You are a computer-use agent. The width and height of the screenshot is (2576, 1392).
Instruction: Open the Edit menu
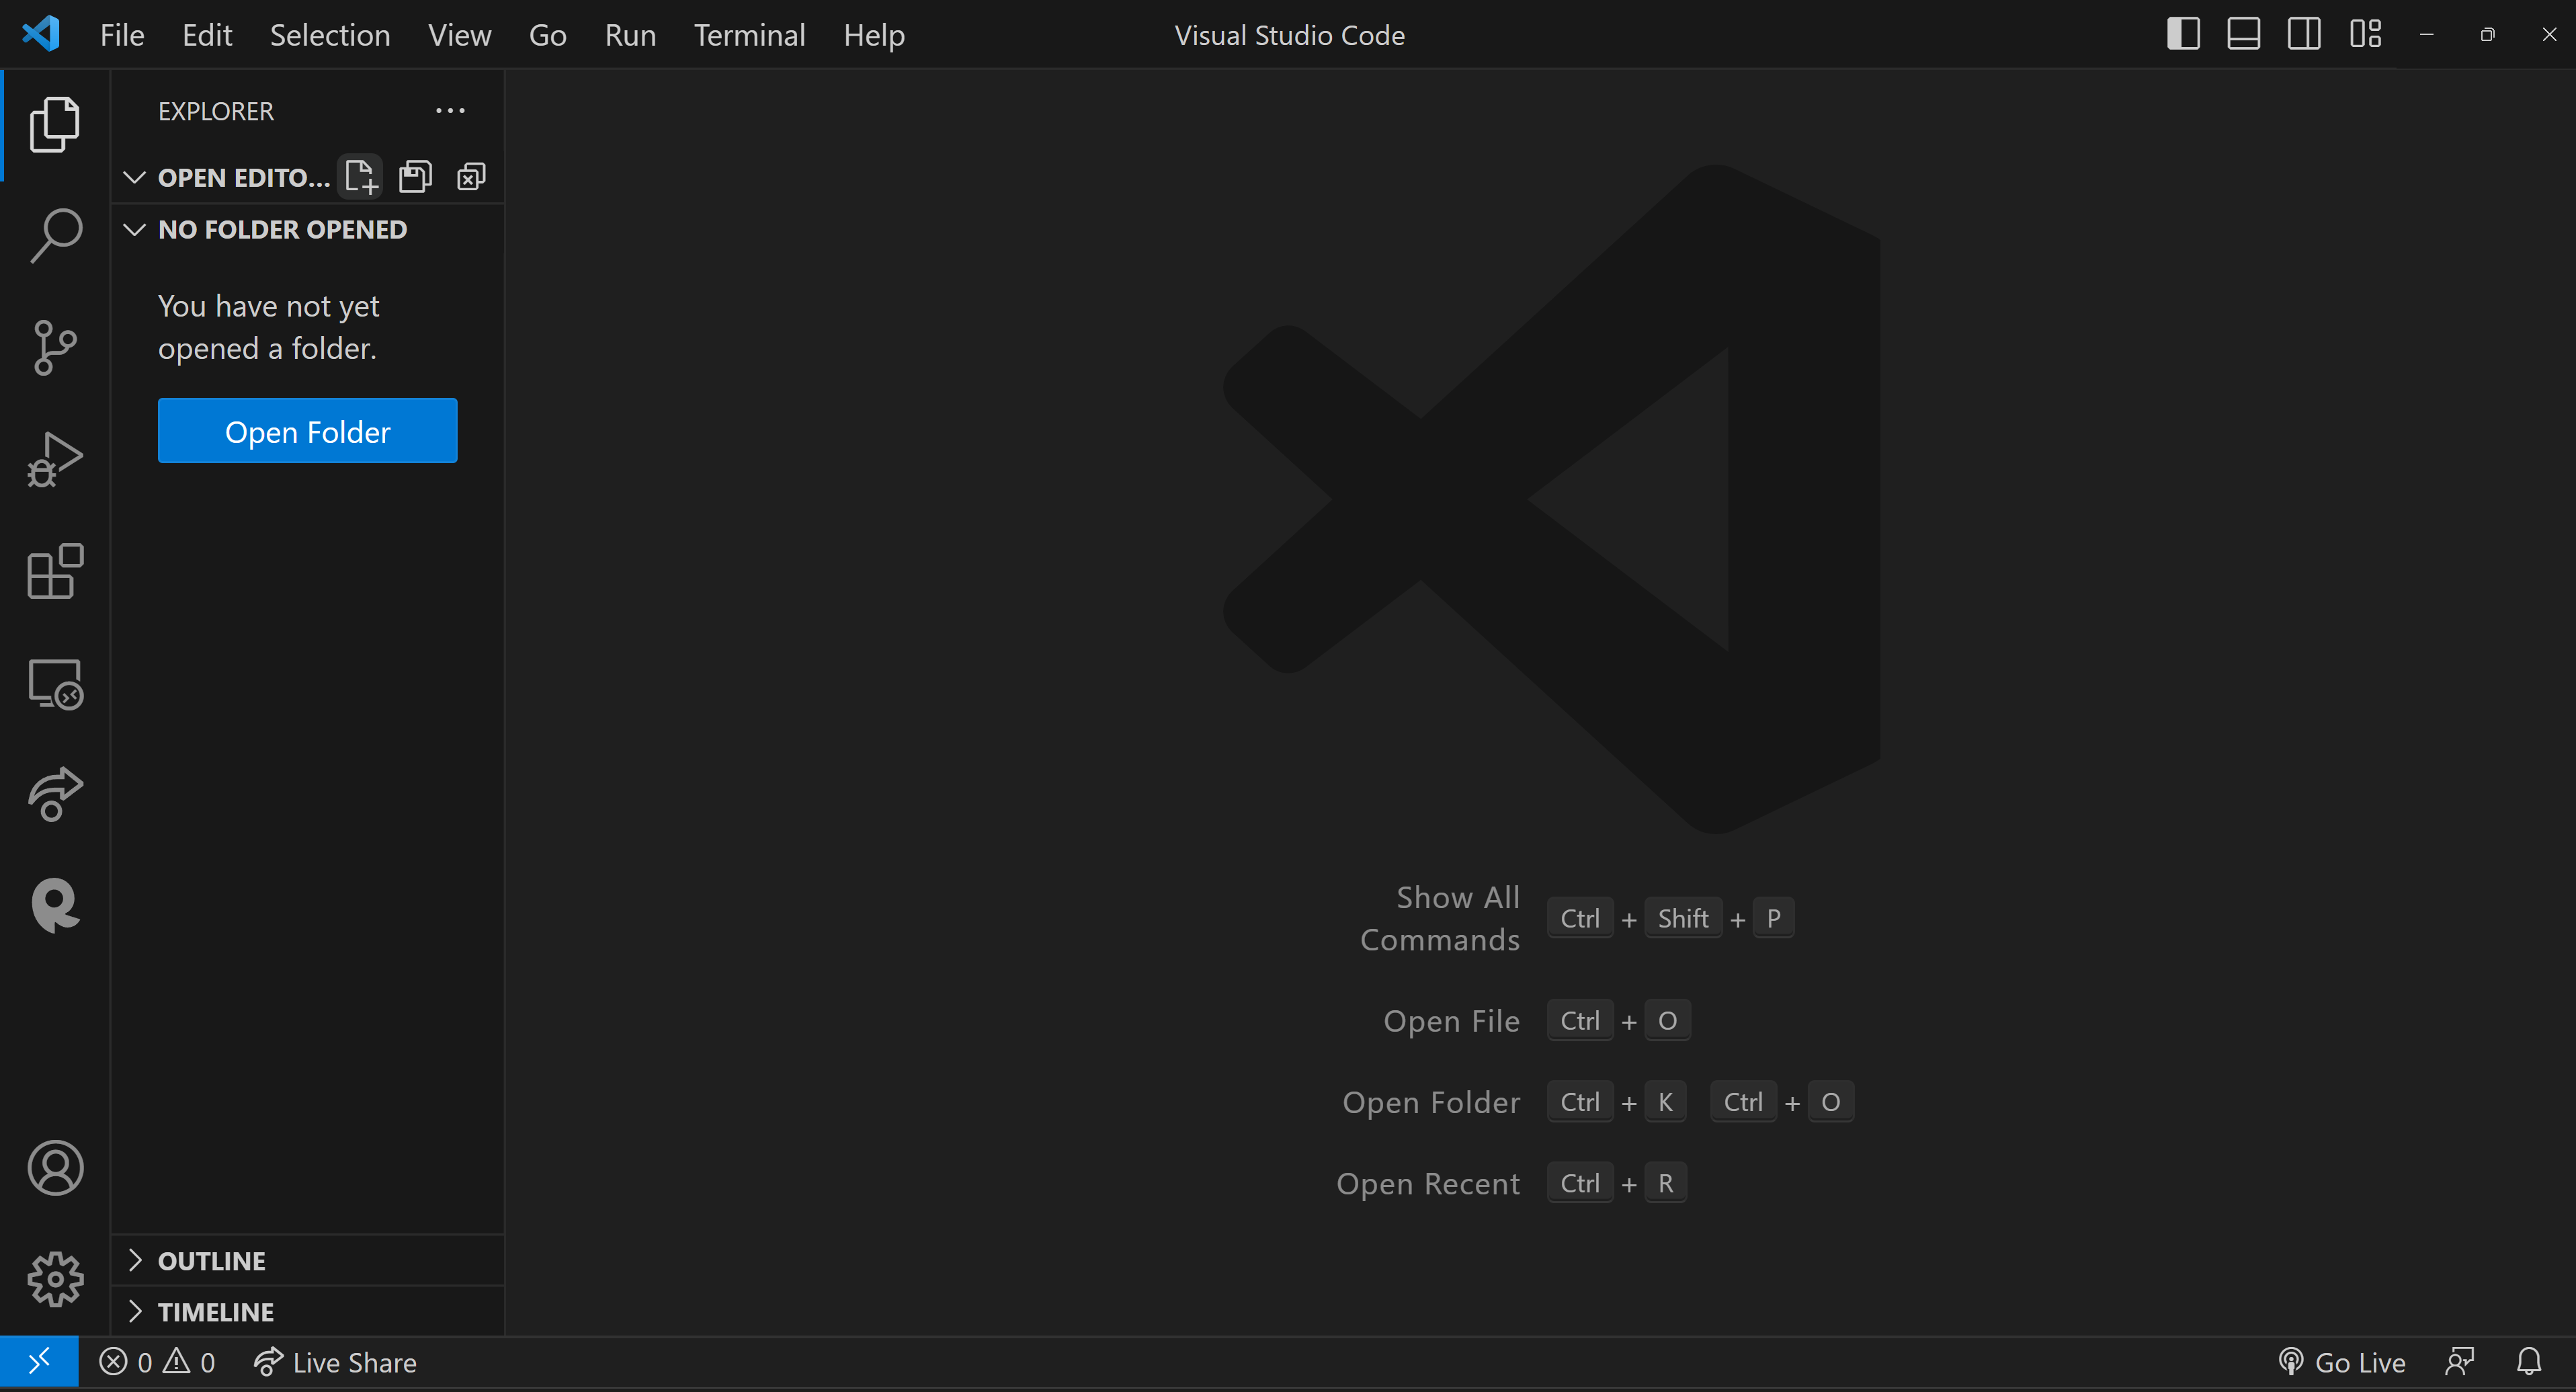click(207, 35)
